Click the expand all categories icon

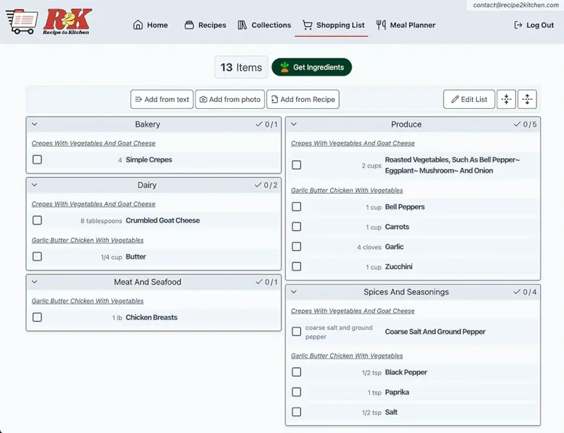click(527, 99)
